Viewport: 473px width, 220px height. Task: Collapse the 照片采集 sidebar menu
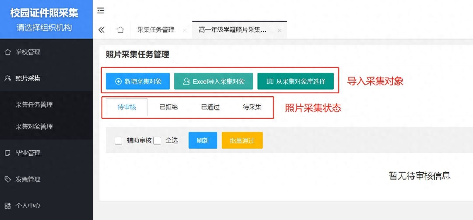tap(28, 78)
